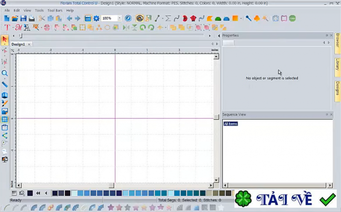Select the monogram M tool
Image resolution: width=341 pixels, height=212 pixels.
point(18,28)
